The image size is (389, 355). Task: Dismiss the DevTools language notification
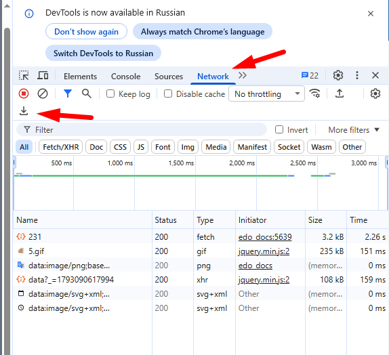pyautogui.click(x=371, y=14)
